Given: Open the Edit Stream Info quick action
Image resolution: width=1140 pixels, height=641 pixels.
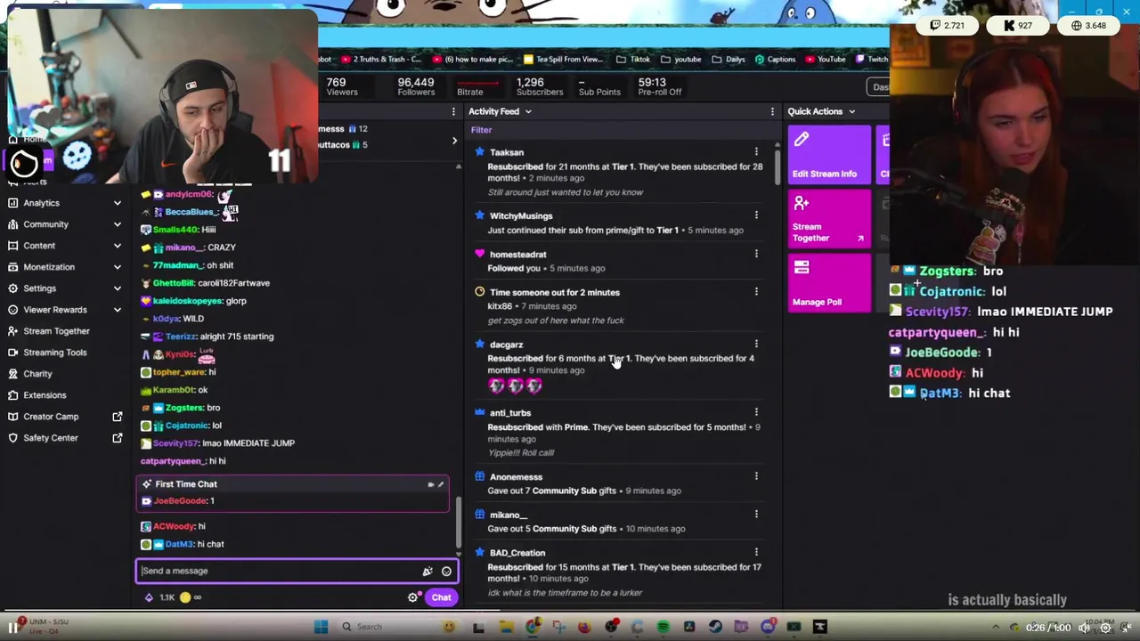Looking at the screenshot, I should 829,153.
